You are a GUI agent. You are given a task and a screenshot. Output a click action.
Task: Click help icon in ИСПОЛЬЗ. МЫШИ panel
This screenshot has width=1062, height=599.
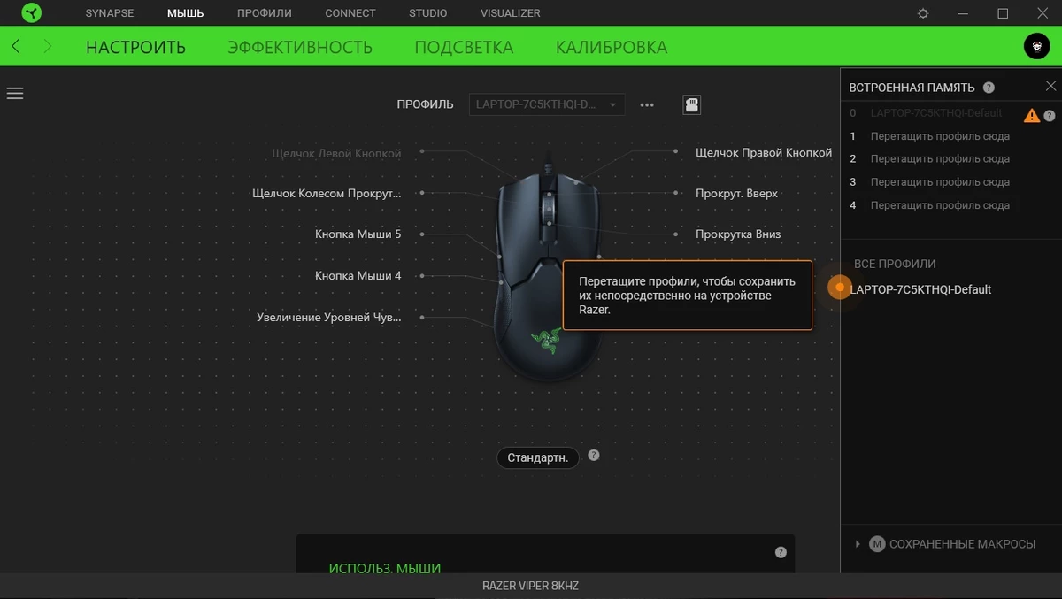pyautogui.click(x=781, y=551)
